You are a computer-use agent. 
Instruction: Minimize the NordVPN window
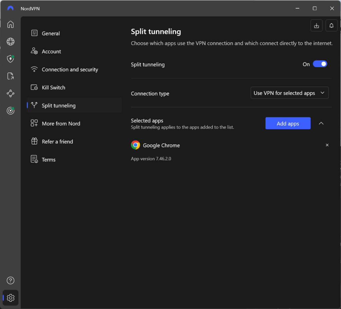click(297, 8)
